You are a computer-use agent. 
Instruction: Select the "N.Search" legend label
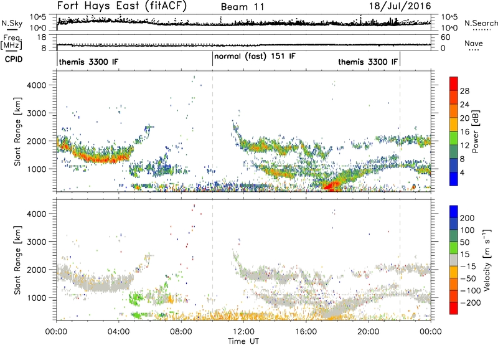[481, 23]
